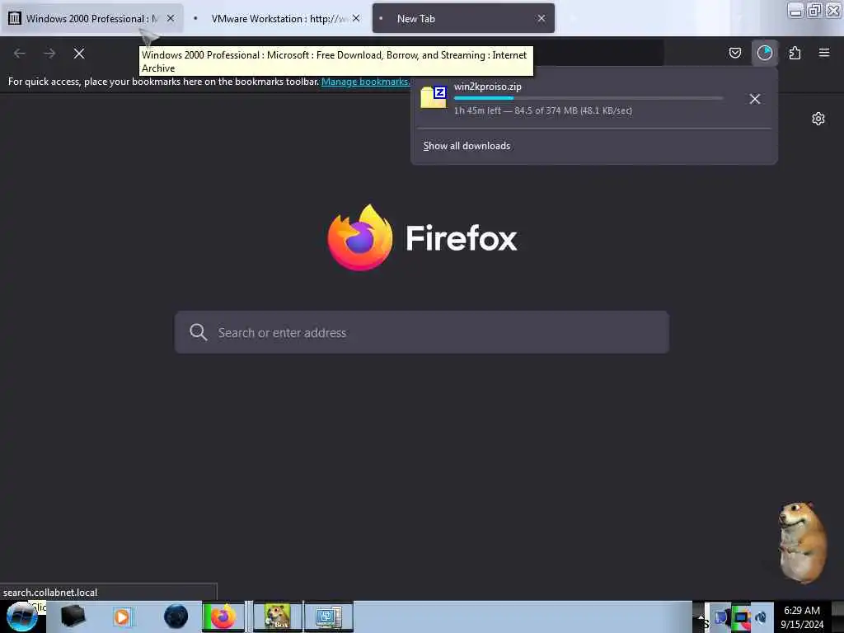Switch to the Windows 2000 Professional tab

(91, 18)
